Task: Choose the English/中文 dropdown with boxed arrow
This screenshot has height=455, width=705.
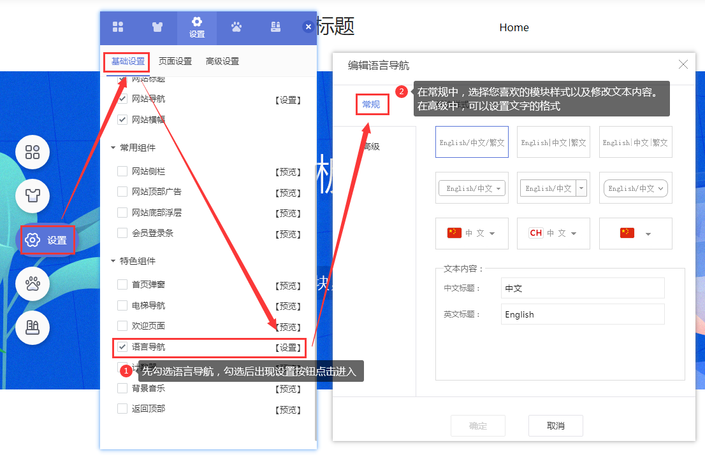Action: 553,188
